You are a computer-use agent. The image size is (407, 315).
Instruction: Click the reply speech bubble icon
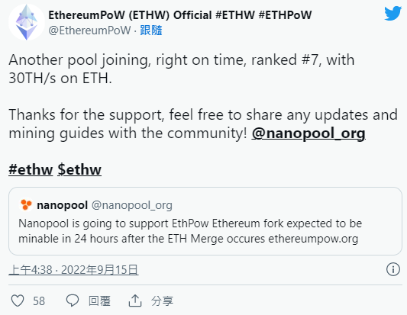[72, 301]
